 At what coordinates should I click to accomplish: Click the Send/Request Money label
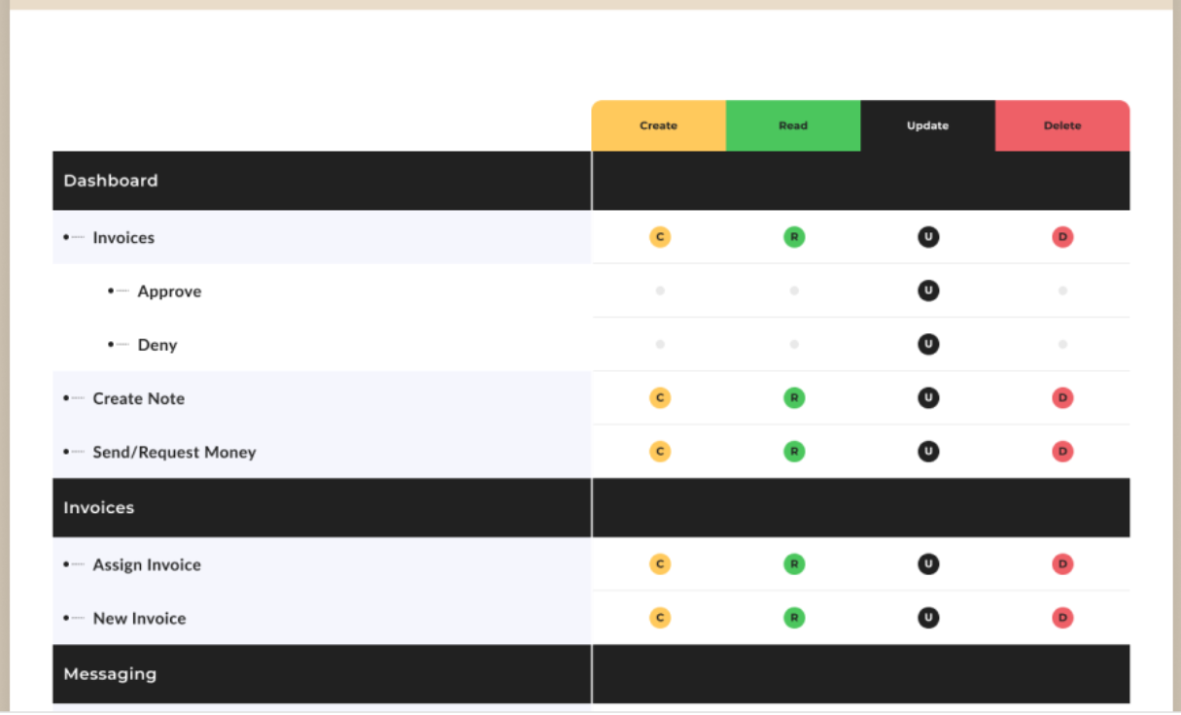pos(174,452)
